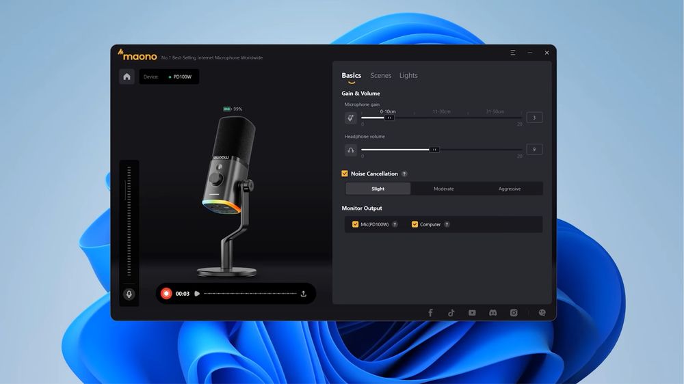Viewport: 684px width, 384px height.
Task: Click the feedback face icon
Action: (x=542, y=312)
